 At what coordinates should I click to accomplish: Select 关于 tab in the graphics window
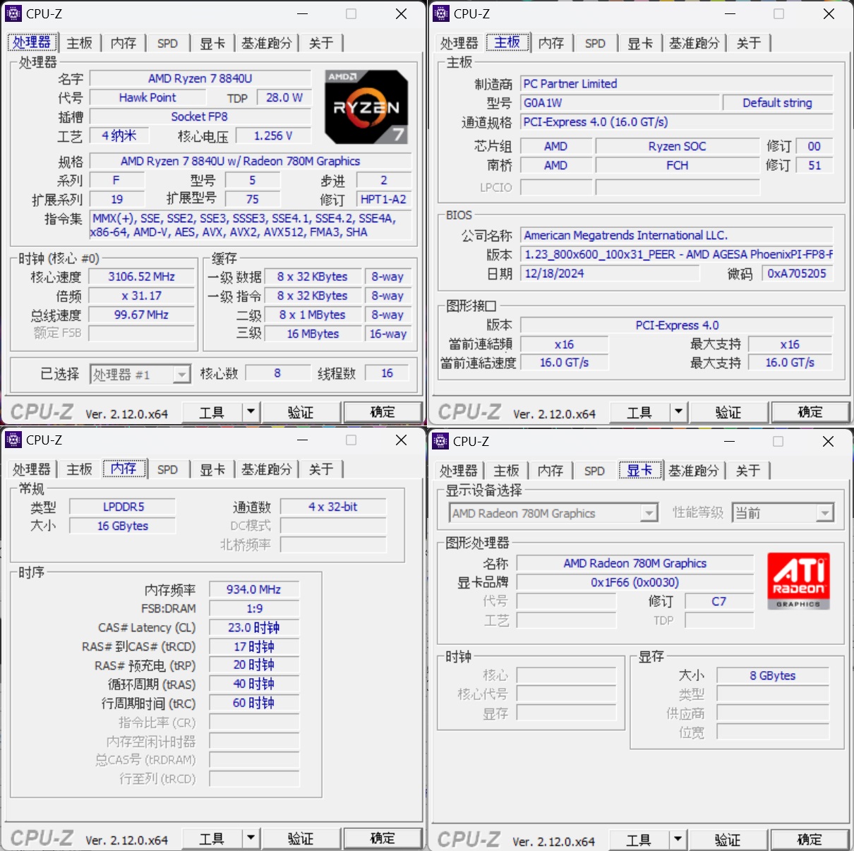pos(748,471)
